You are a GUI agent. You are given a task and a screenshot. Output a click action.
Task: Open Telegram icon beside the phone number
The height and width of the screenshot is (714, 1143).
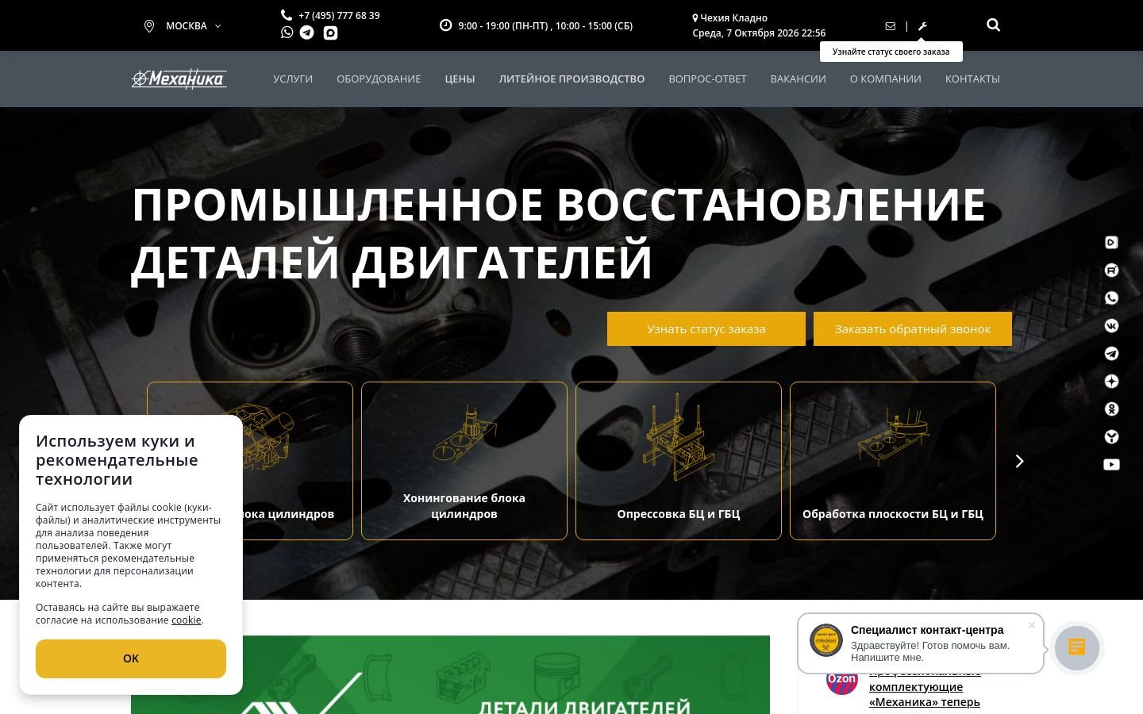[307, 33]
